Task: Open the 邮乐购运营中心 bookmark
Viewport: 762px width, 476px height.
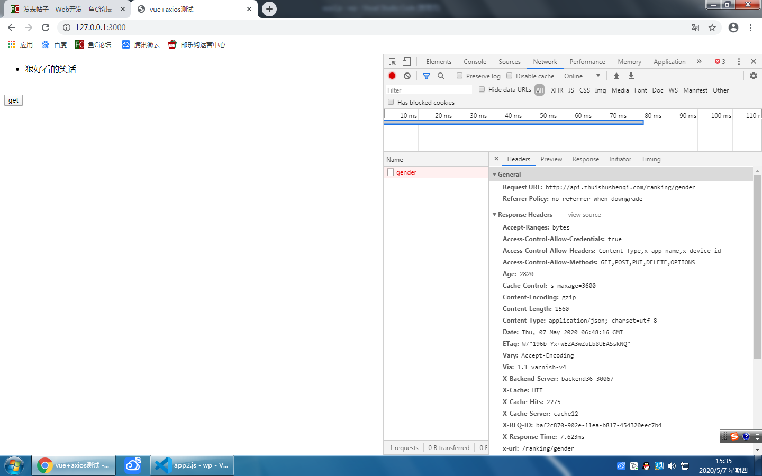Action: (x=197, y=44)
